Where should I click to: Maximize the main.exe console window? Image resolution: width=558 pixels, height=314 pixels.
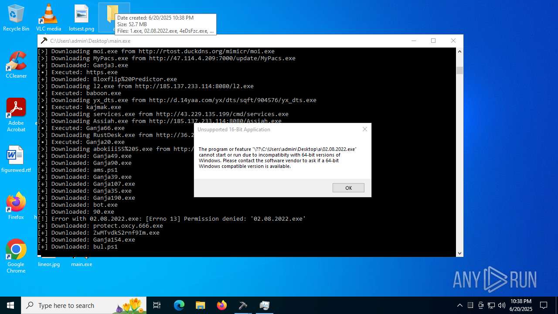[433, 41]
